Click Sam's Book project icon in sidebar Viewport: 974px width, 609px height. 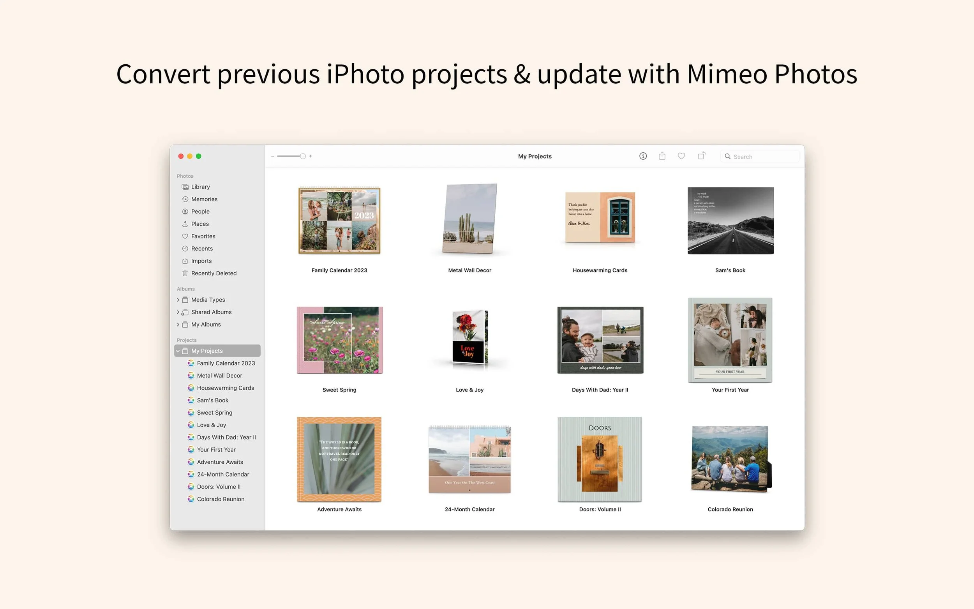coord(191,401)
